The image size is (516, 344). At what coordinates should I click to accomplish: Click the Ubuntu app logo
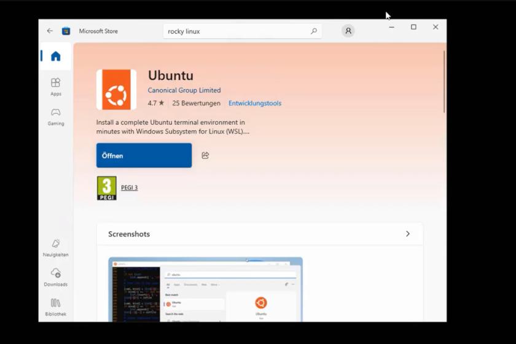116,90
